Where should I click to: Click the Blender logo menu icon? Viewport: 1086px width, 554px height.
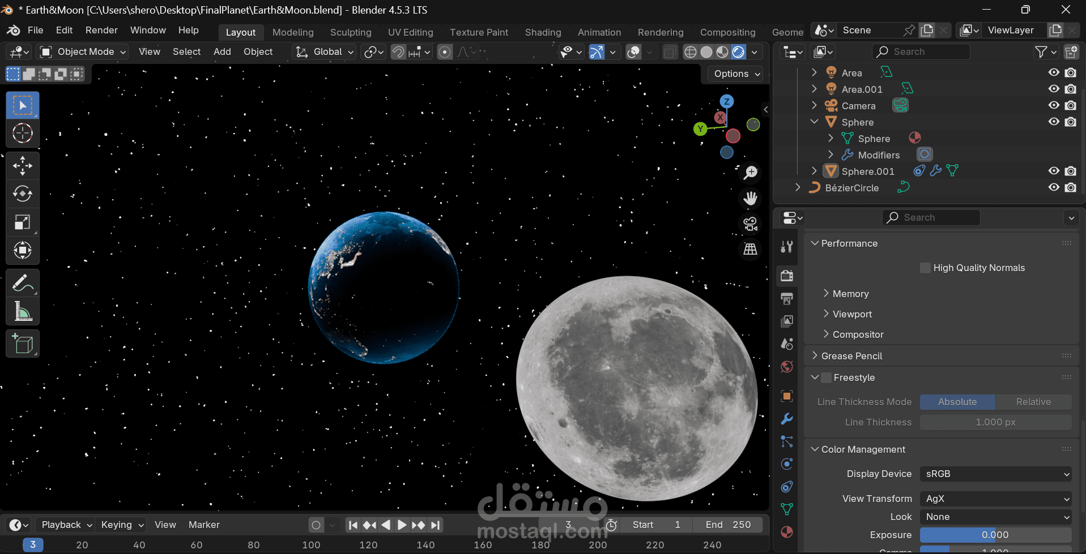[x=14, y=31]
